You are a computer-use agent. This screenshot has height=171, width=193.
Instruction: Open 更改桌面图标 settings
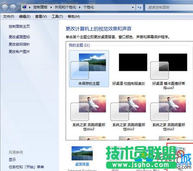[19, 37]
